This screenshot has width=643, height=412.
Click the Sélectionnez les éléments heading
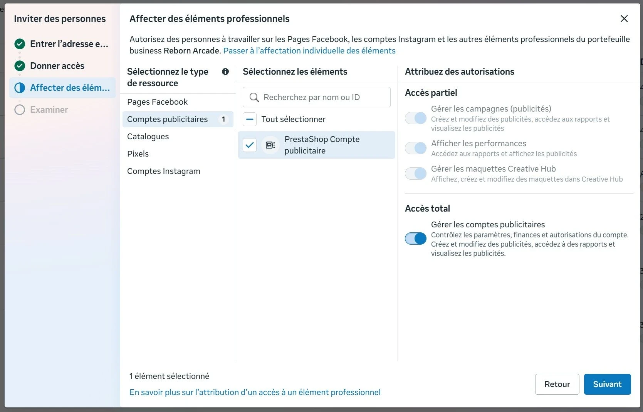(x=295, y=72)
